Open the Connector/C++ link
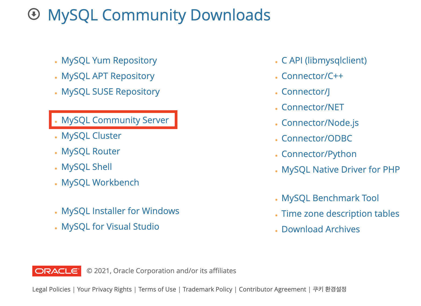 312,76
